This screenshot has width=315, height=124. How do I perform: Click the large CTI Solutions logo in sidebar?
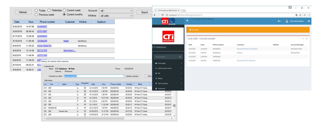click(x=168, y=36)
